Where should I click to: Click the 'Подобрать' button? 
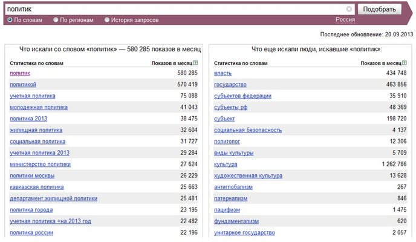379,9
